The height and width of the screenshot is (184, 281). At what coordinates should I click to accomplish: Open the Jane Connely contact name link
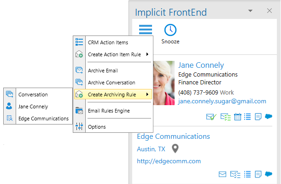click(201, 65)
